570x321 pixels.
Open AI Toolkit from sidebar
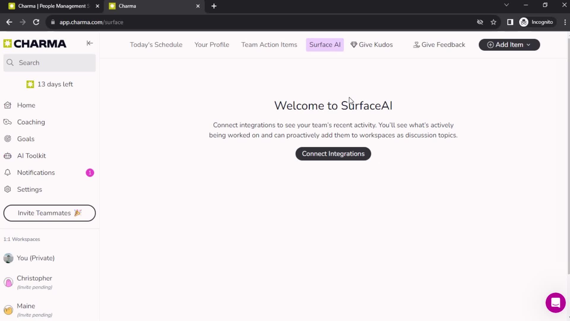pos(31,156)
